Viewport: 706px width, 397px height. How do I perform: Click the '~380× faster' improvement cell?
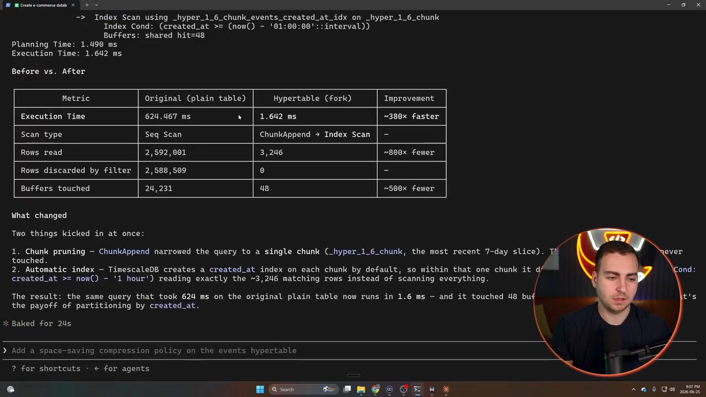click(411, 116)
